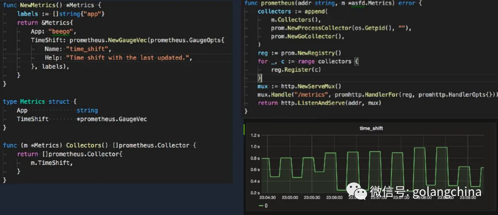Click the 'm.Collectors(),' line

pos(295,20)
